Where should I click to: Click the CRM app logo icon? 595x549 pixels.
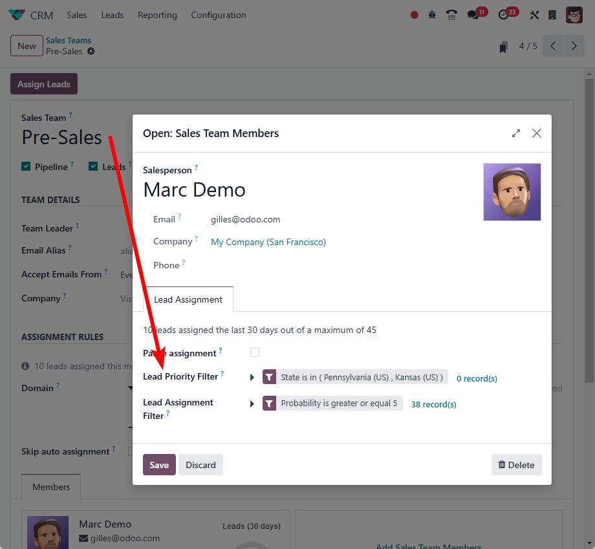point(16,15)
